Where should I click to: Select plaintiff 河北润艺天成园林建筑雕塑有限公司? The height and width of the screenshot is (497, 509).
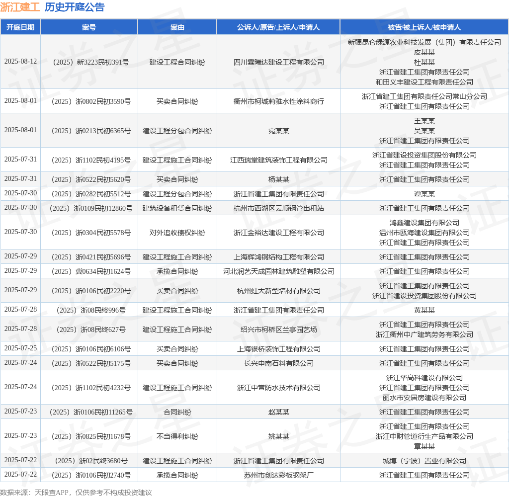click(x=279, y=271)
